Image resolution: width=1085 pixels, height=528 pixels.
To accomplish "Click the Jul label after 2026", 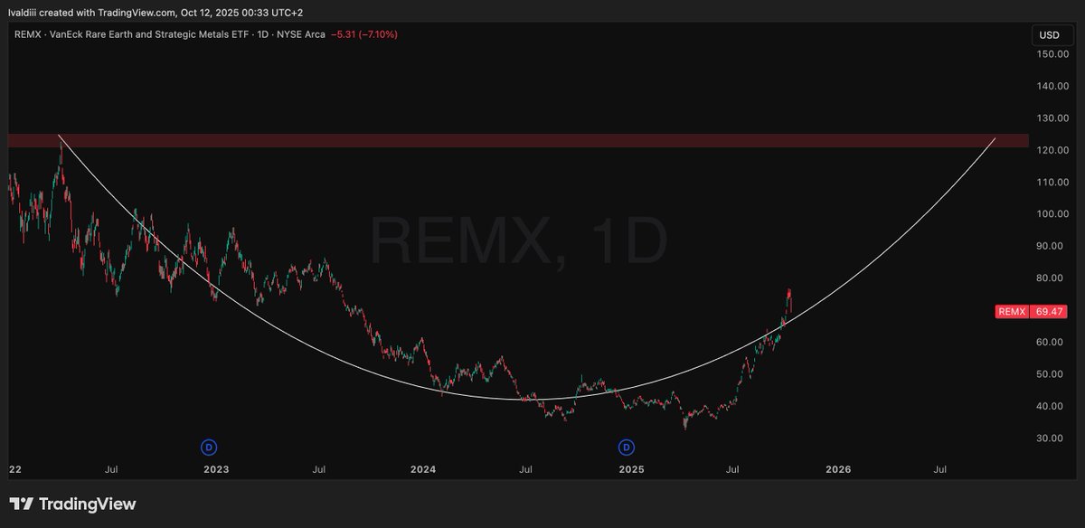I will click(940, 469).
